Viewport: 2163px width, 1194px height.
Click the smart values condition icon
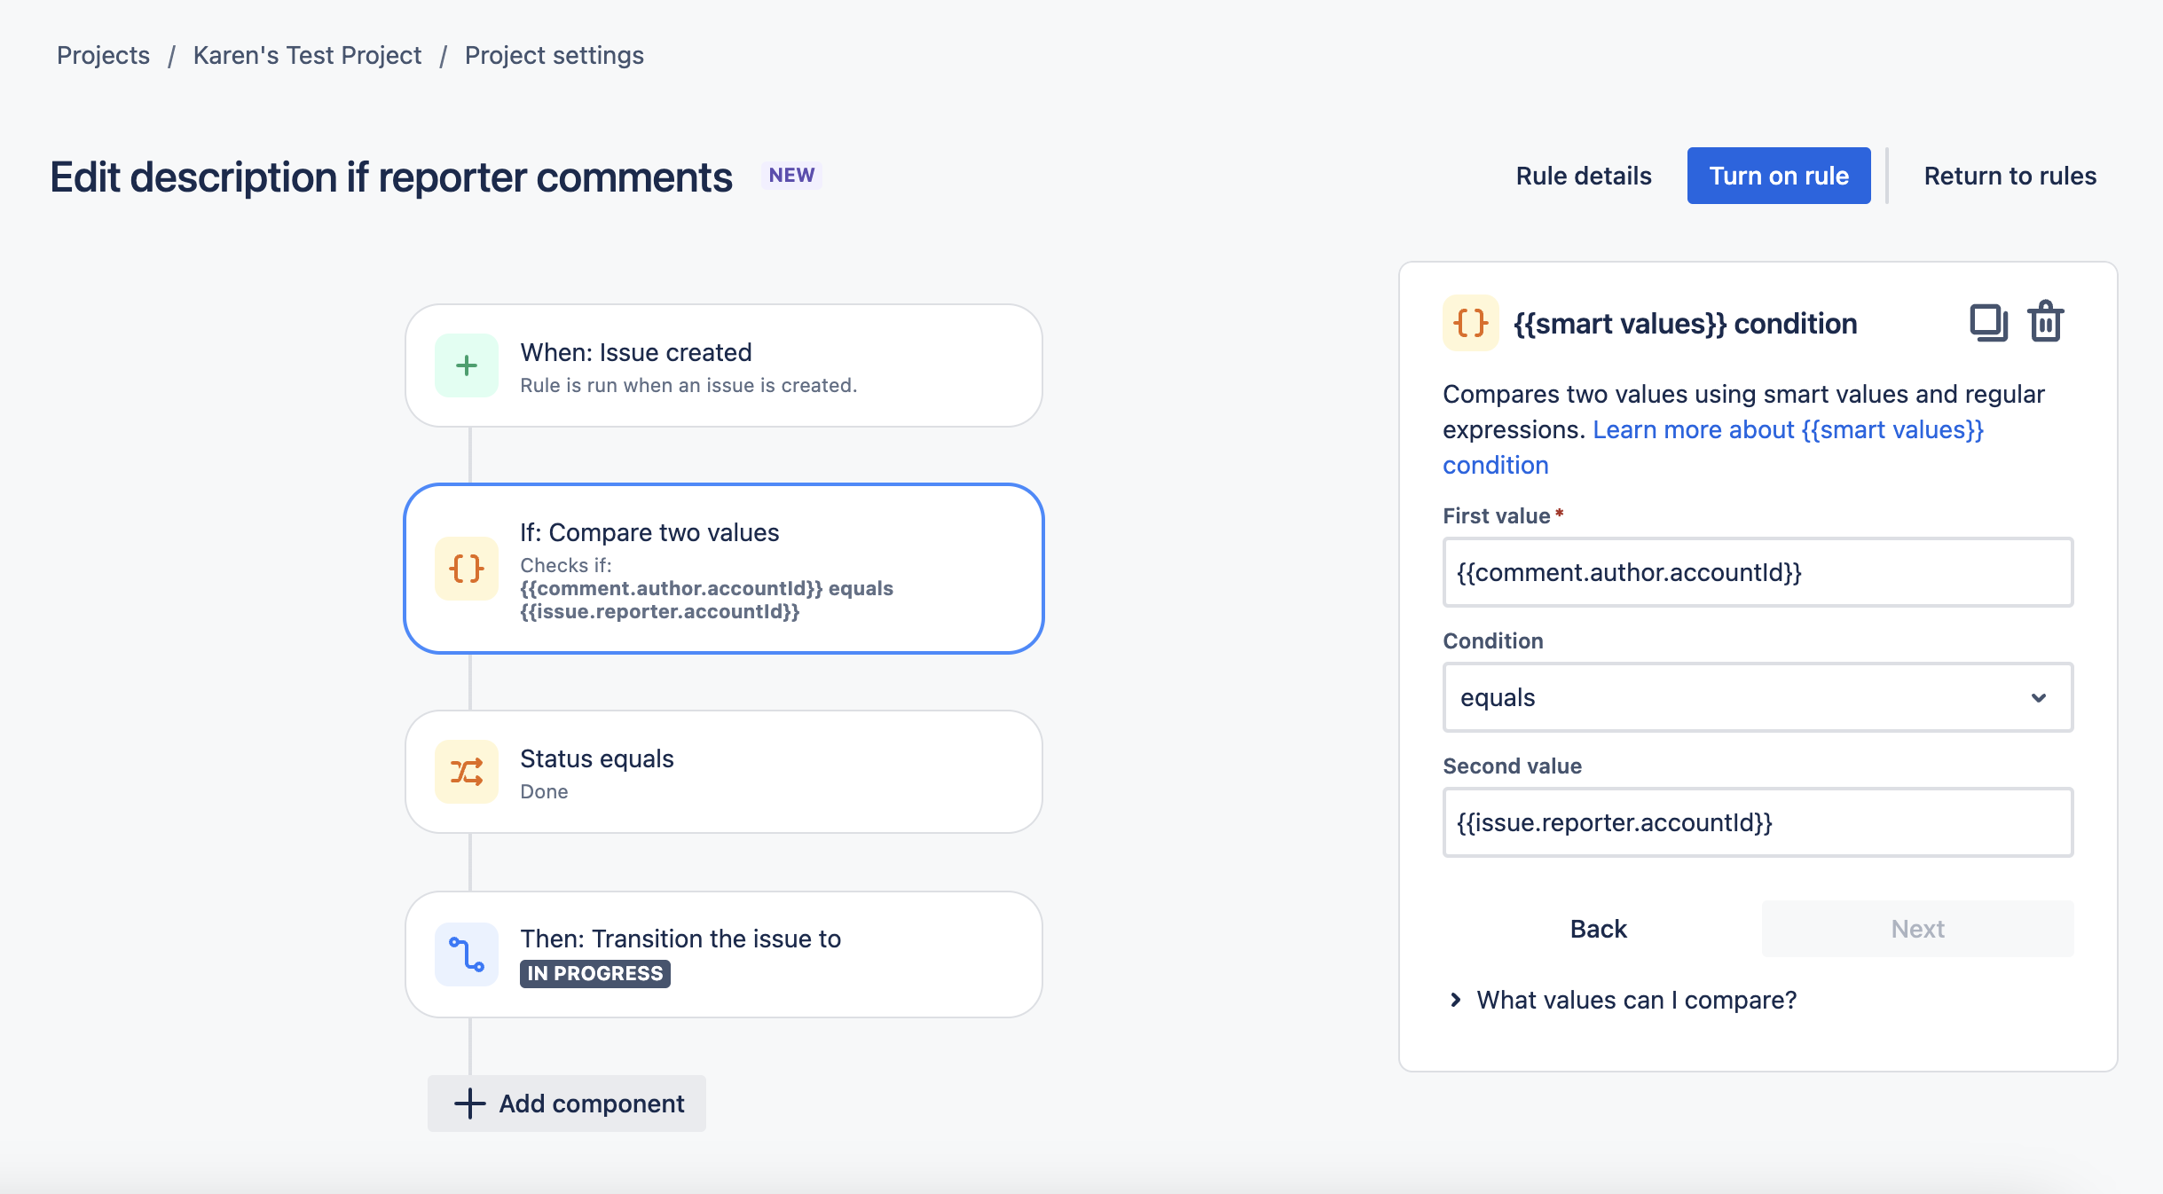[1469, 324]
